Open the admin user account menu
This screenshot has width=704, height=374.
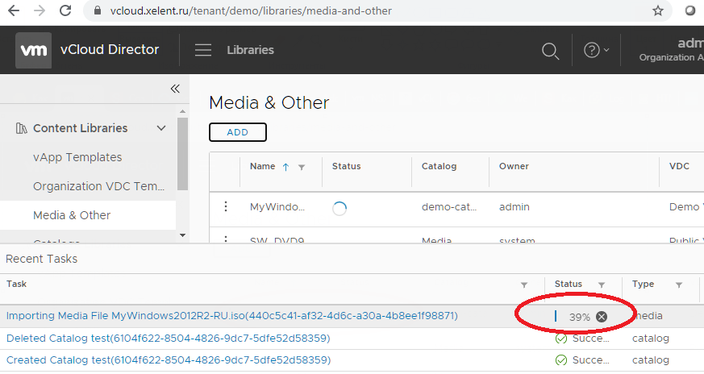tap(673, 49)
